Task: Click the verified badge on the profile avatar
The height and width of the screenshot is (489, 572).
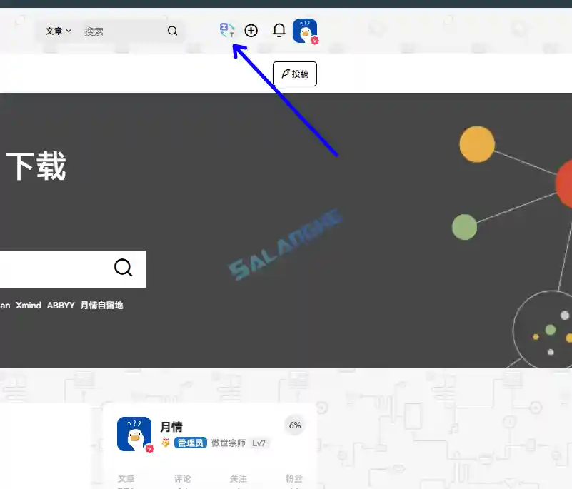Action: (x=149, y=449)
